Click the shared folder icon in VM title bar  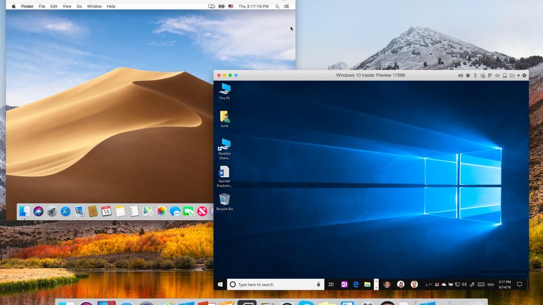click(x=512, y=75)
